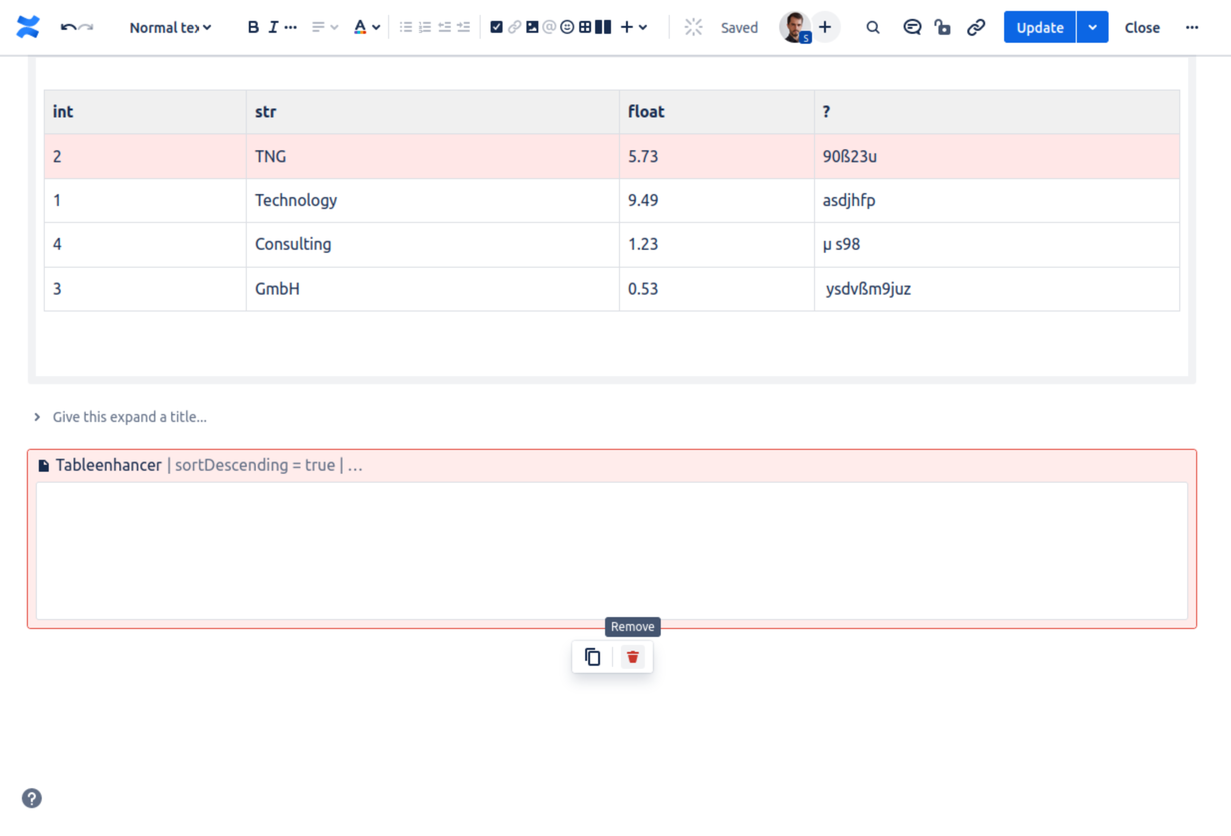Add image or file to page
This screenshot has width=1231, height=836.
[x=532, y=27]
